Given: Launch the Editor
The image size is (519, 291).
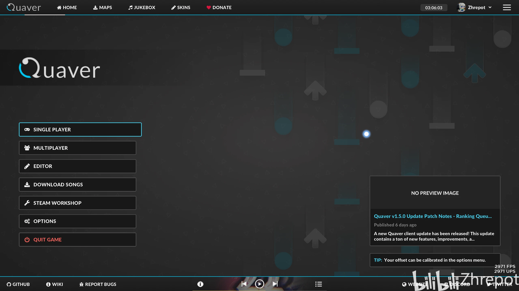Looking at the screenshot, I should [x=78, y=166].
